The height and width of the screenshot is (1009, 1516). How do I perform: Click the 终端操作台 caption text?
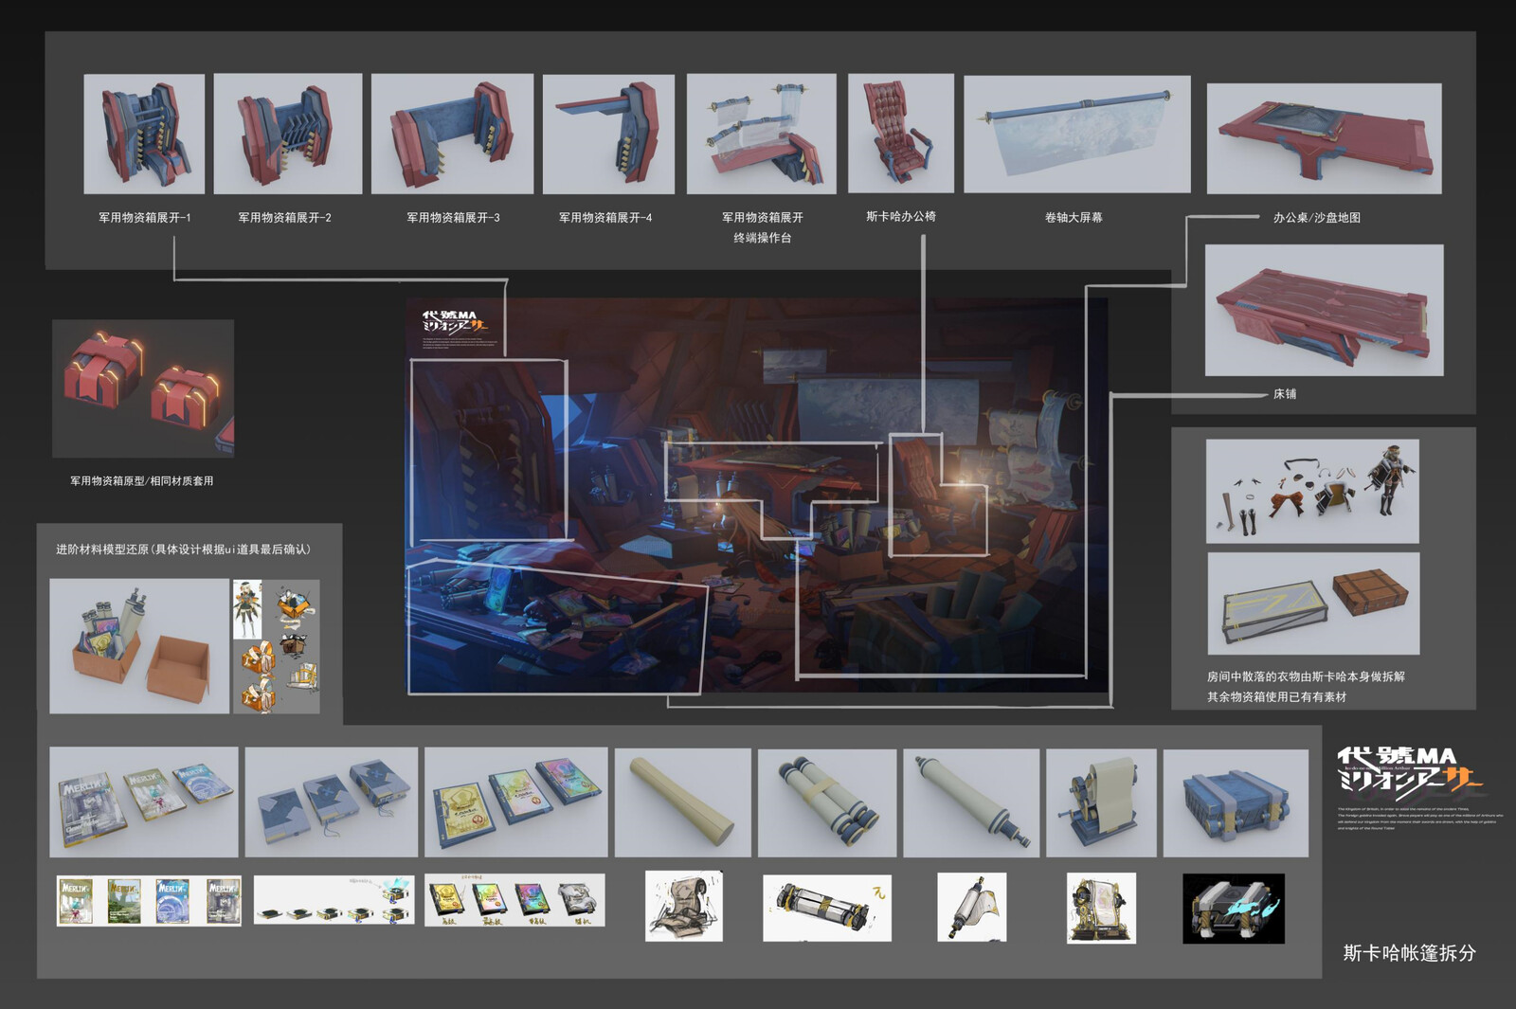click(763, 238)
